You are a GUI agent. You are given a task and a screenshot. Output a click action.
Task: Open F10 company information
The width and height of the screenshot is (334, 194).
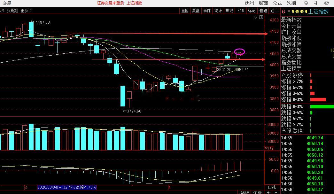point(241,11)
